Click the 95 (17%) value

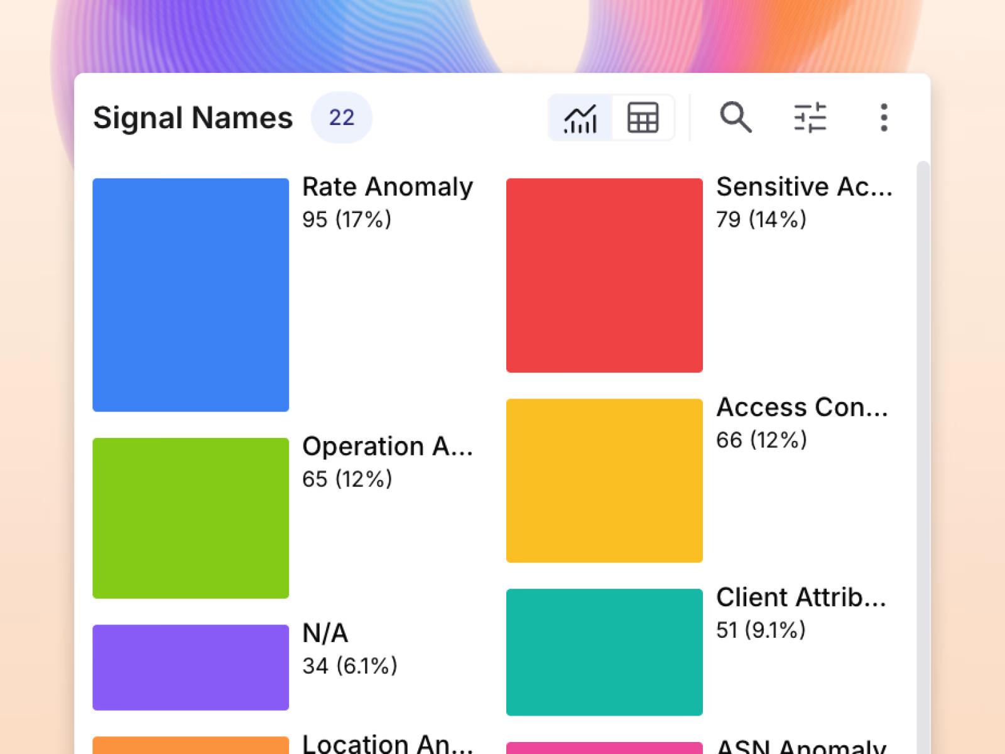tap(347, 219)
